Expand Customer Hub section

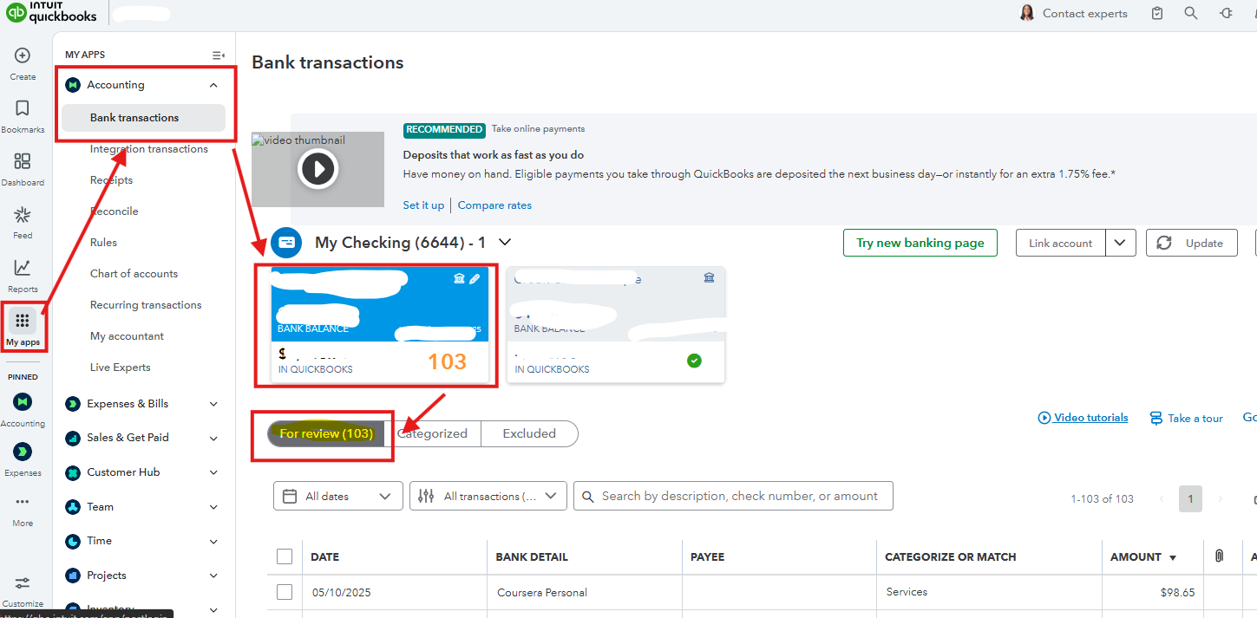tap(213, 473)
